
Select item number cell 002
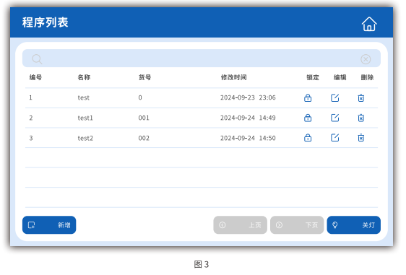(144, 138)
